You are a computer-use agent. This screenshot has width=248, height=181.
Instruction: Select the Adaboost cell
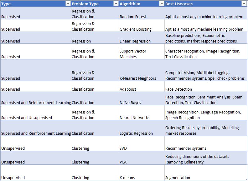coord(128,89)
